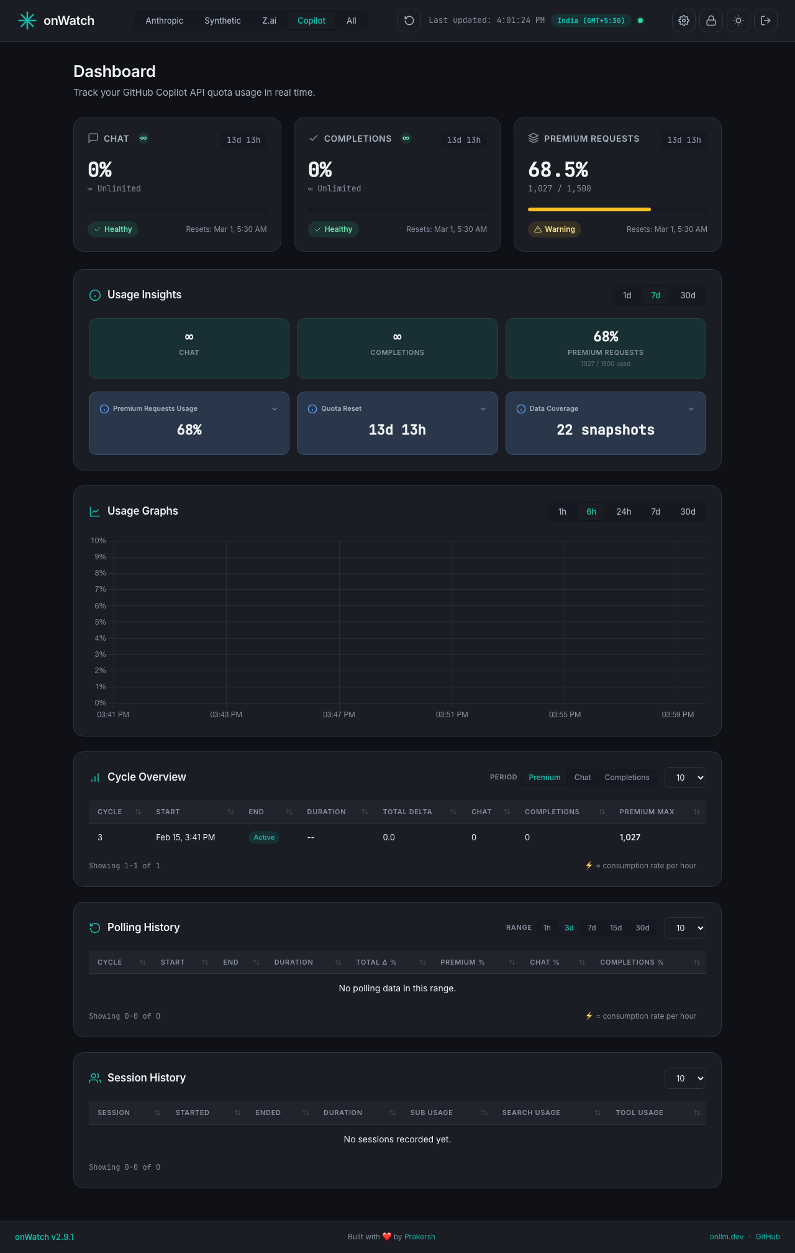Set Usage Insights range to 1d
795x1253 pixels.
627,295
